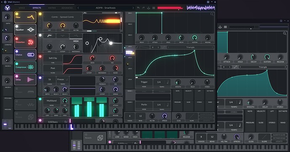
Task: Click the Chorus overlapping circles icon
Action: pyautogui.click(x=31, y=55)
